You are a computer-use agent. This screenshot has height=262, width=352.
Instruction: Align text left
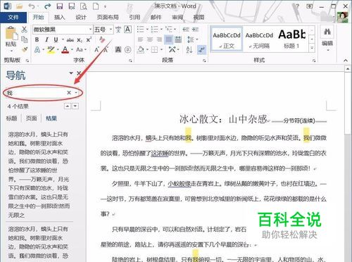[140, 39]
